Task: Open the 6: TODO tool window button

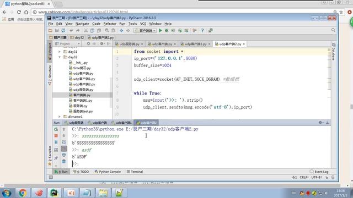Action: (x=81, y=172)
